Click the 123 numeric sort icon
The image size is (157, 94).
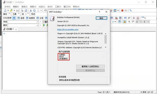(x=138, y=18)
